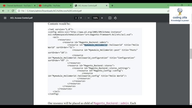Click the <resources> opening tag line
192x108 pixels.
coord(64,40)
